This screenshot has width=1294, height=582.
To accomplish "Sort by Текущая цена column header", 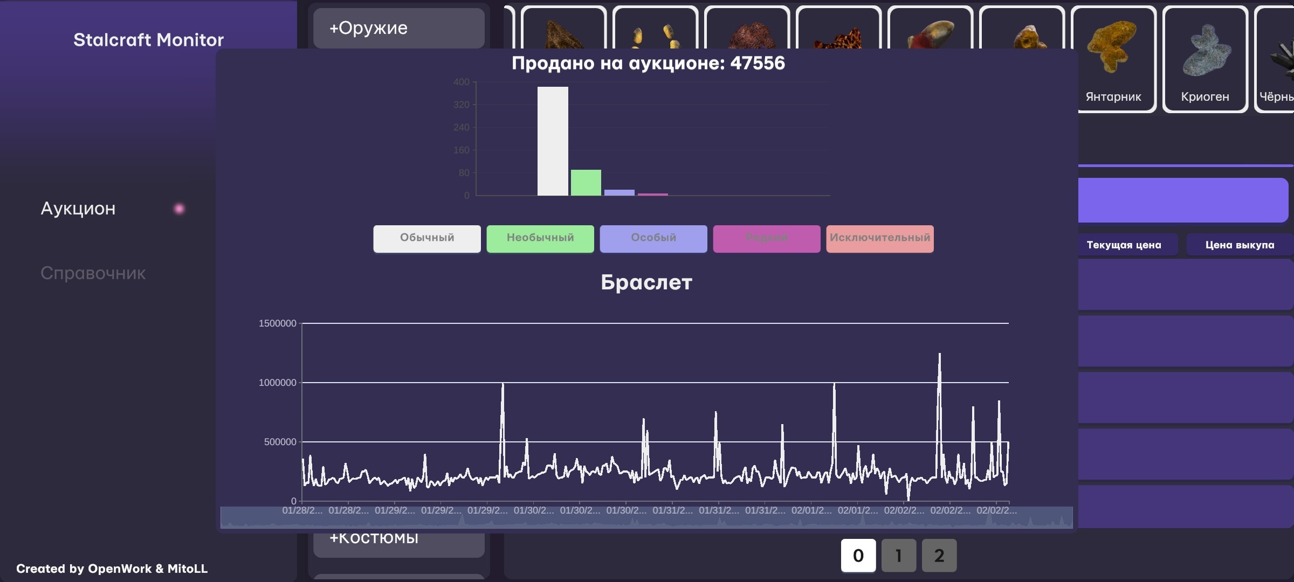I will 1124,245.
